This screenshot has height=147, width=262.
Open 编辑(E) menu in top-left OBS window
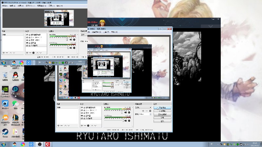12,6
